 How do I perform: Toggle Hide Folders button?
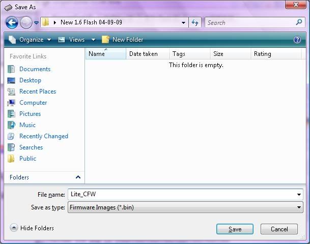(32, 228)
